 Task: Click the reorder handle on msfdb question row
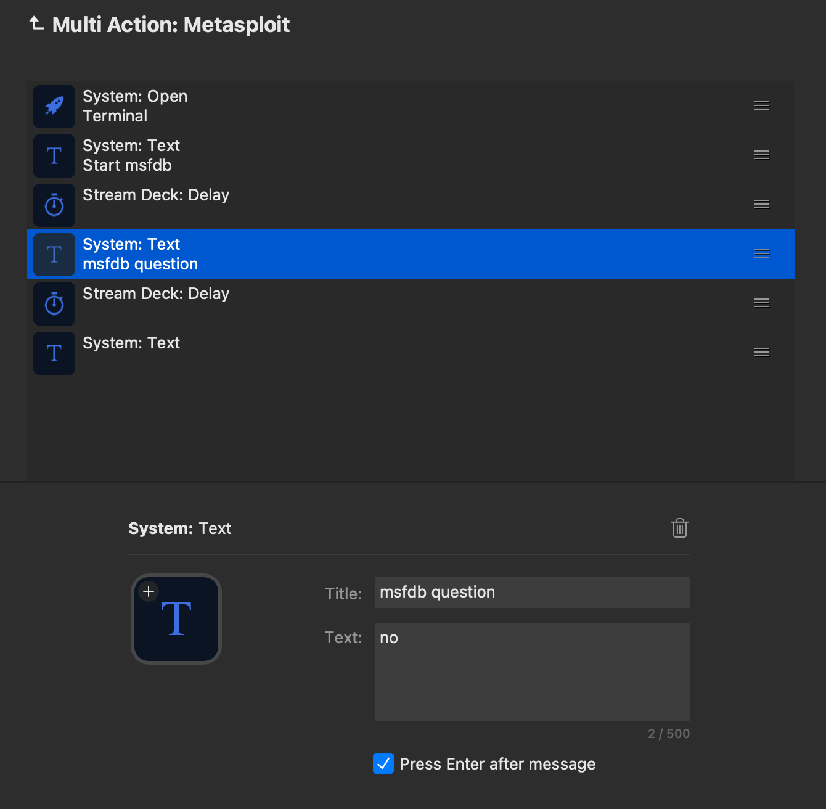(761, 254)
